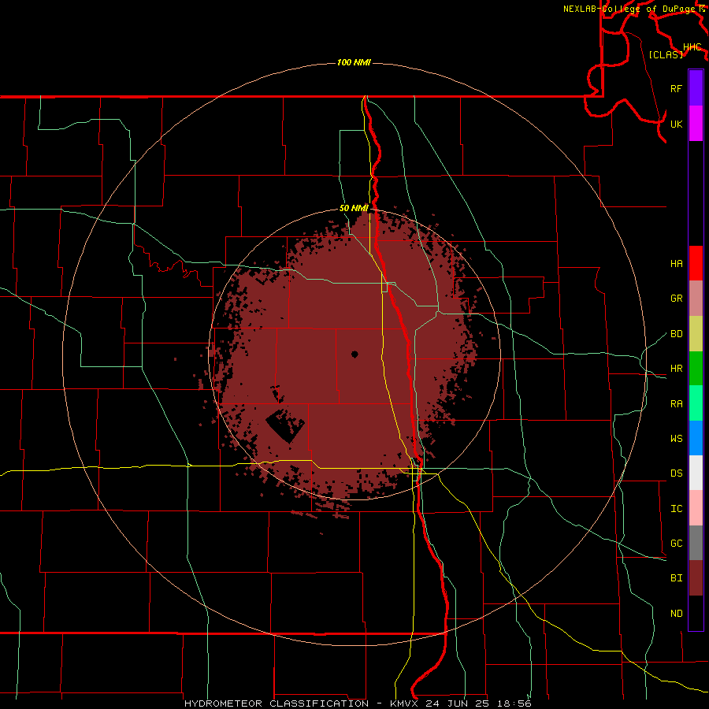
Task: Click the HR legend label text
Action: click(677, 369)
